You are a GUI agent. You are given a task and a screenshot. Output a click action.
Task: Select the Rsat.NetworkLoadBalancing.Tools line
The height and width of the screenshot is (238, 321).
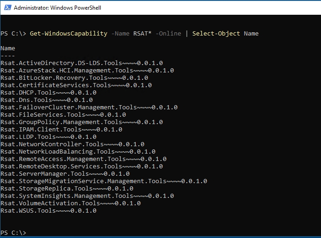point(78,152)
